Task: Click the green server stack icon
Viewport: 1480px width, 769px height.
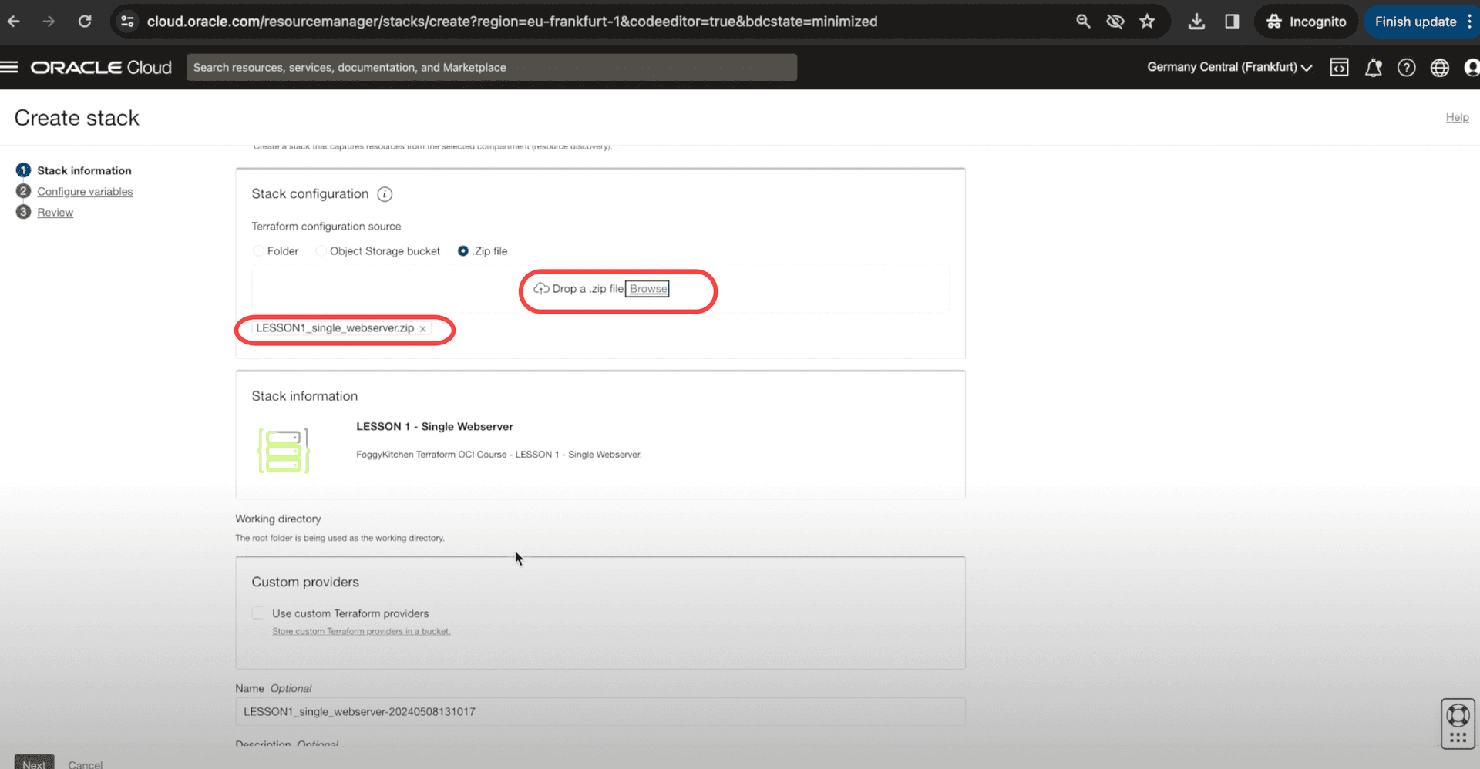Action: tap(284, 451)
